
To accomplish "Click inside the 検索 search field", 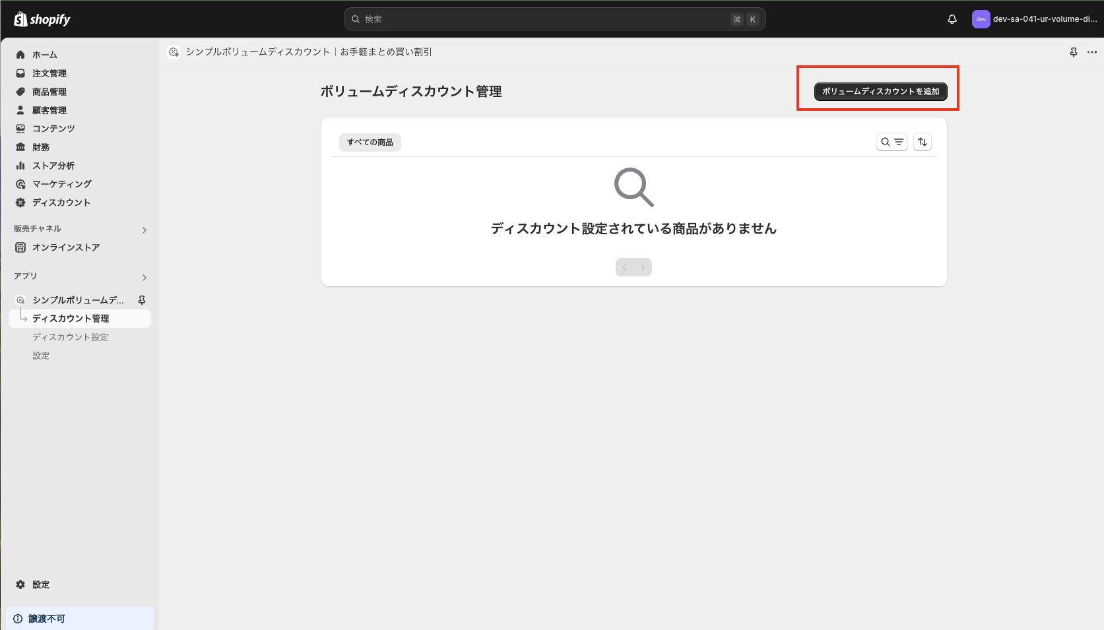I will click(554, 19).
